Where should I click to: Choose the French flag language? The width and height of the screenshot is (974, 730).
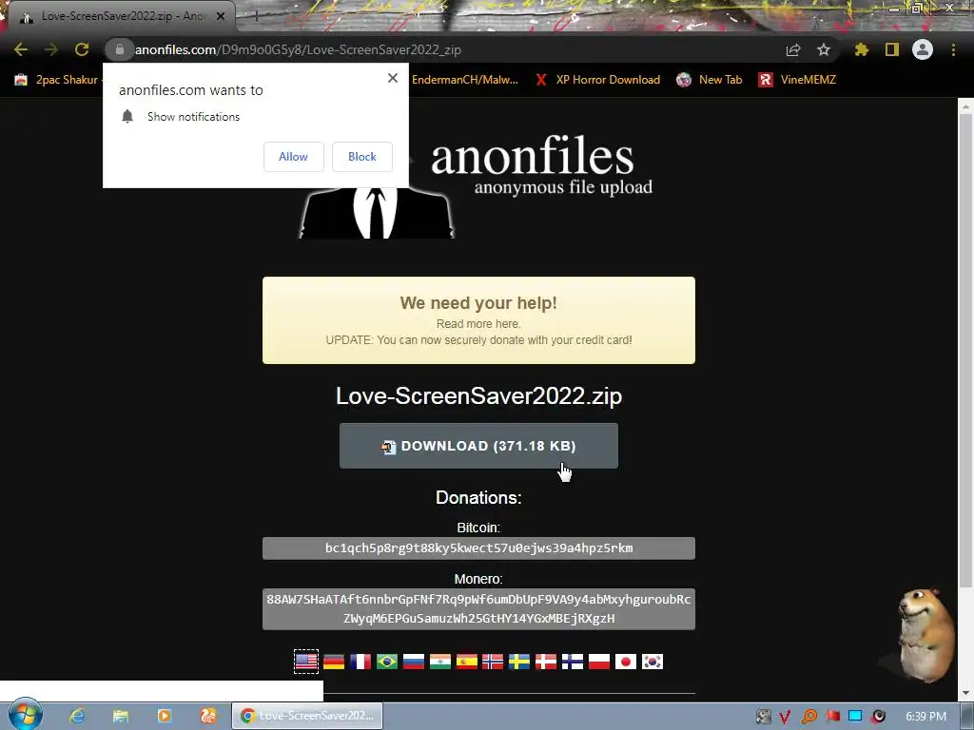[x=360, y=662]
